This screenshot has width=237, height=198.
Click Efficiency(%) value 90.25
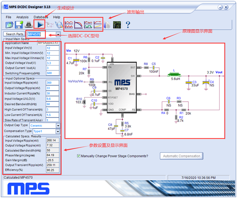pos(53,170)
